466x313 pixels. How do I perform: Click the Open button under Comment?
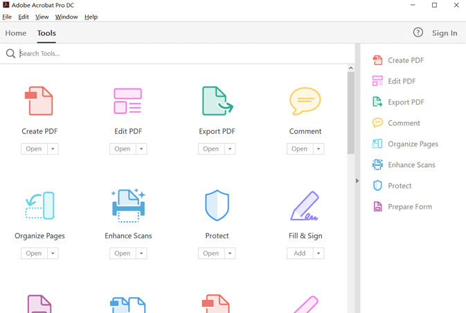point(300,149)
